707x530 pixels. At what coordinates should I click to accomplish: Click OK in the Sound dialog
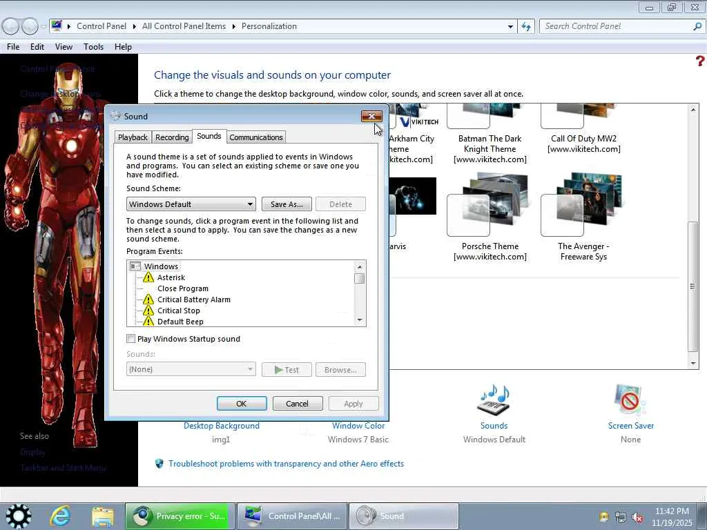(242, 403)
